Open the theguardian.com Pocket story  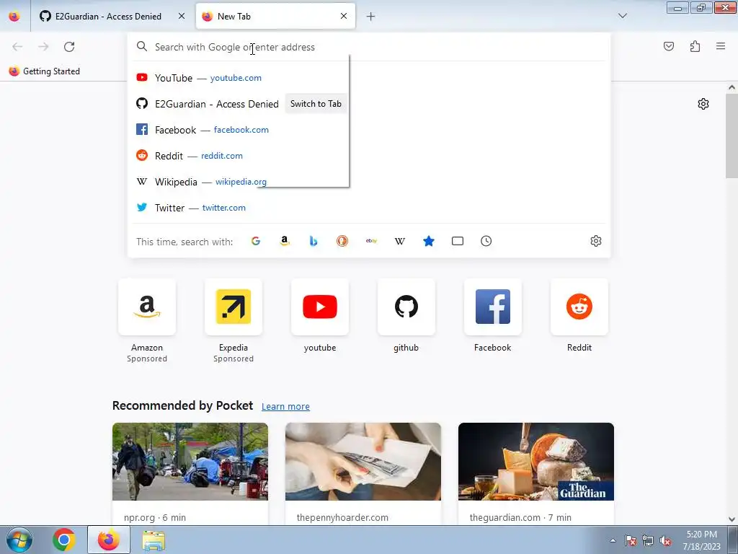pyautogui.click(x=536, y=473)
